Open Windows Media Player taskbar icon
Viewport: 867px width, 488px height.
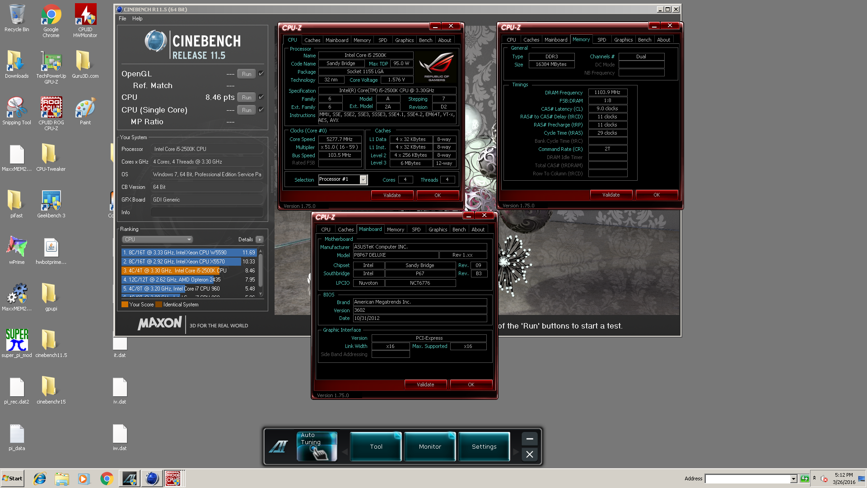point(84,479)
